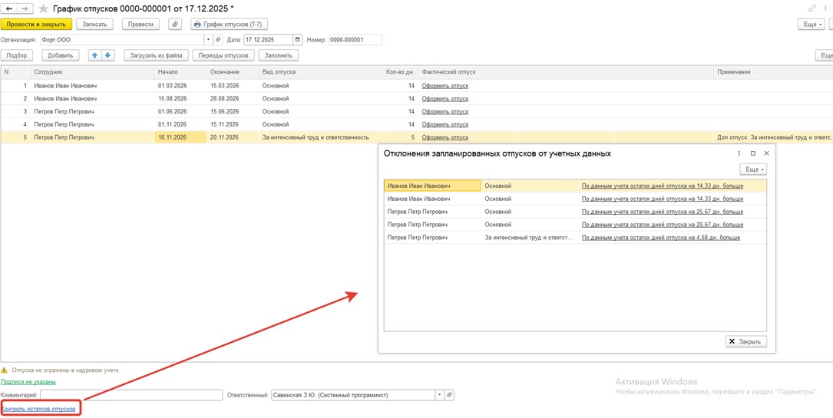Open organization record next to Форт ООО
The height and width of the screenshot is (418, 833).
(218, 40)
